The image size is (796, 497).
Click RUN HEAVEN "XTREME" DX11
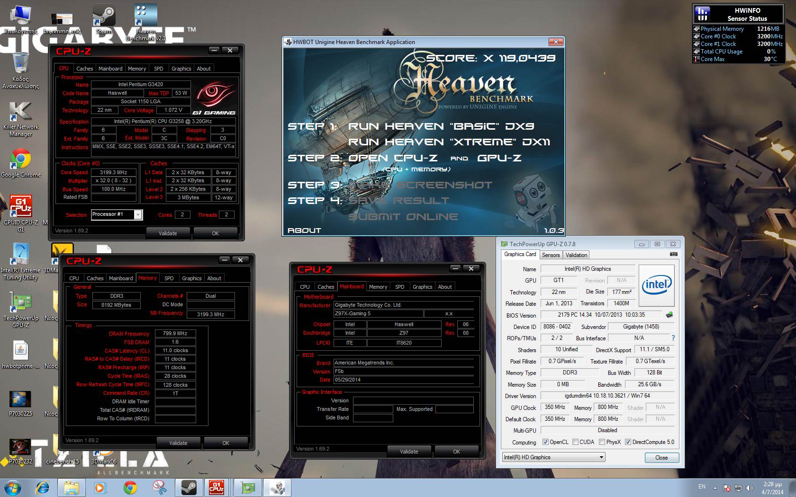pyautogui.click(x=449, y=142)
